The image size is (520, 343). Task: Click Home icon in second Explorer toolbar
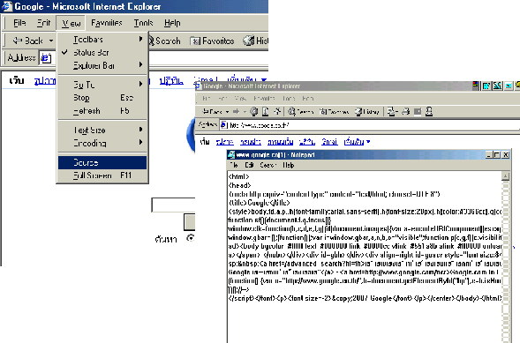[x=277, y=112]
